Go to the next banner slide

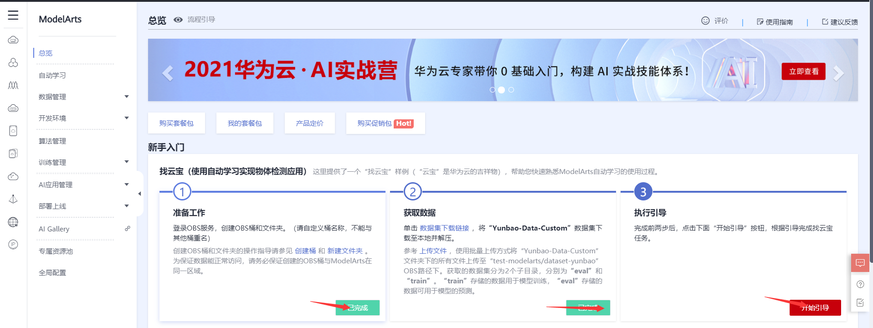pos(838,73)
